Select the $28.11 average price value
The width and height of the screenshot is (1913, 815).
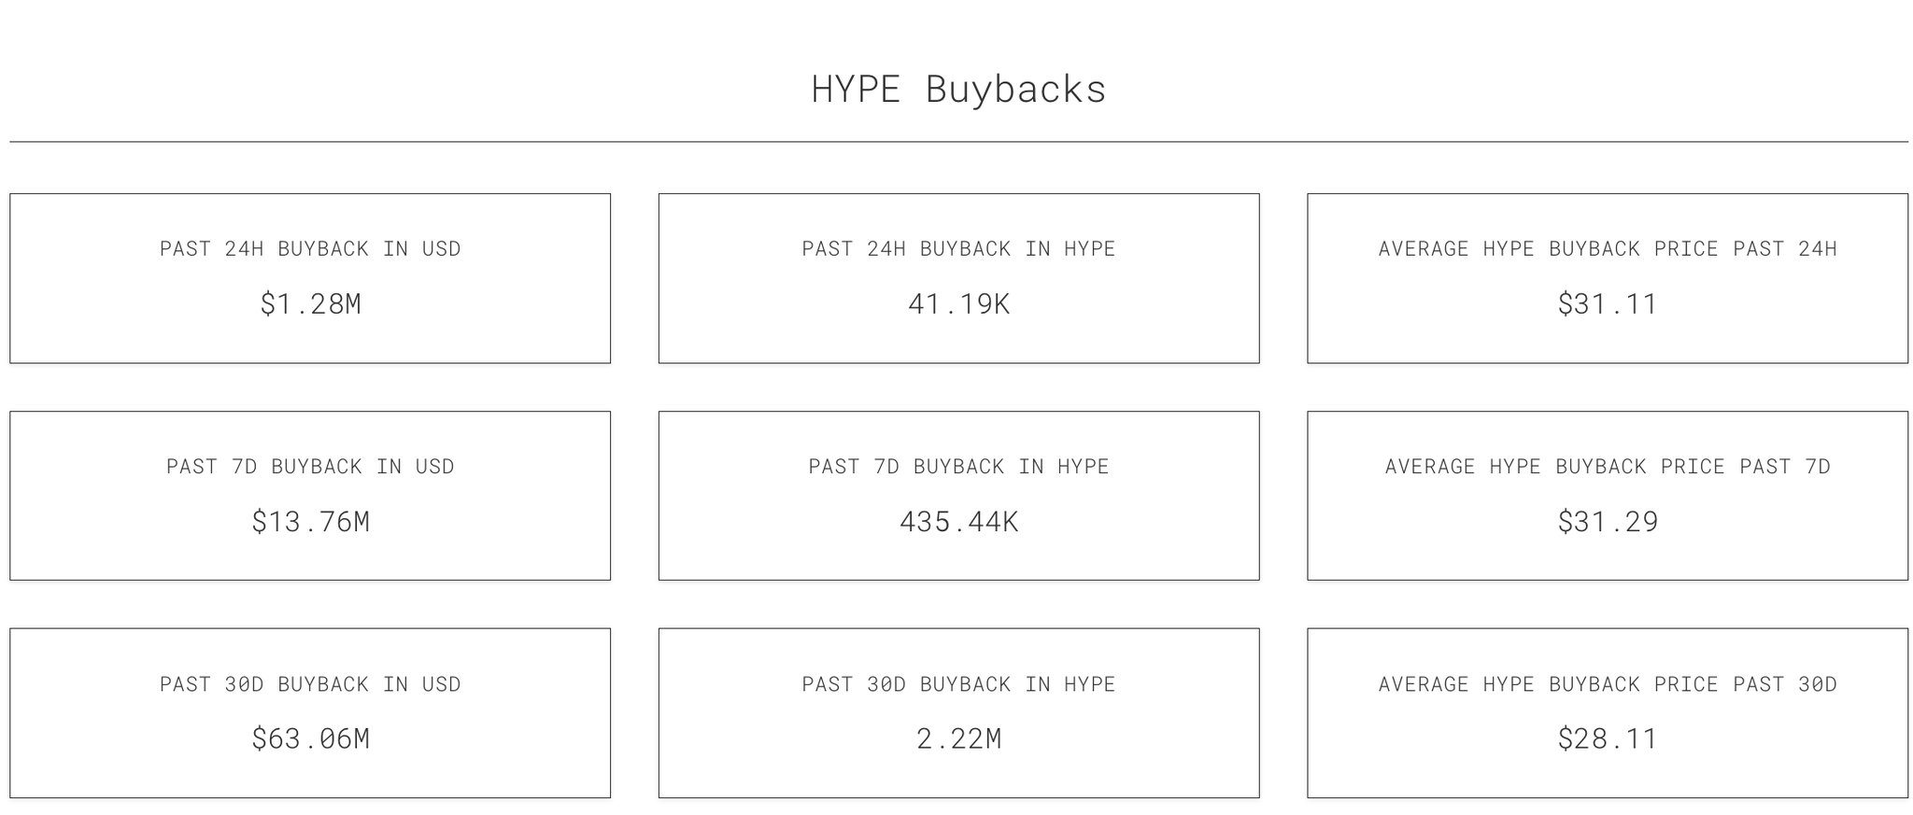click(x=1607, y=739)
